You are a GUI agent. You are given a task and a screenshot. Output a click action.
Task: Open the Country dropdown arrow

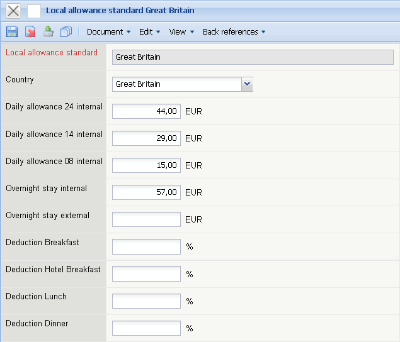coord(247,84)
